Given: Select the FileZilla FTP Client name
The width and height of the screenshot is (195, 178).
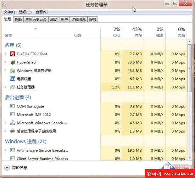Looking at the screenshot, I should (32, 54).
